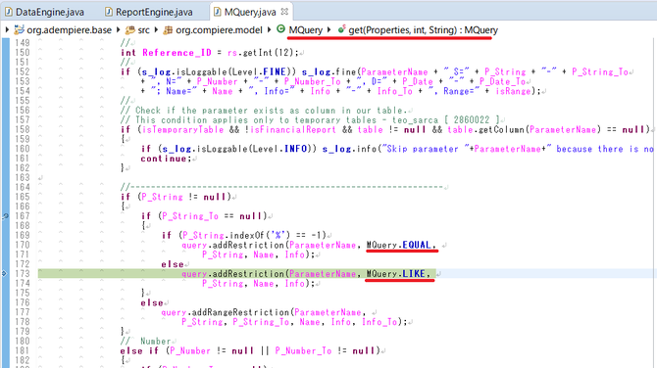Click the MQuery.java file icon
Screen dimensions: 657x368
(217, 12)
